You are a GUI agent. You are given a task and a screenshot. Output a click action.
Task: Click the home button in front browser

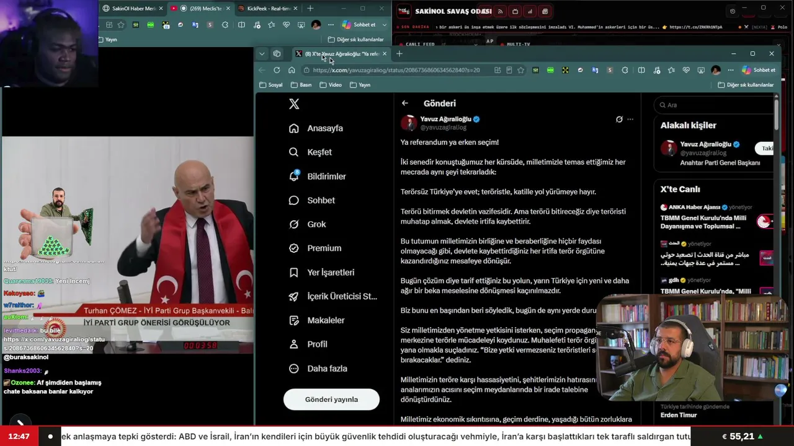[292, 70]
